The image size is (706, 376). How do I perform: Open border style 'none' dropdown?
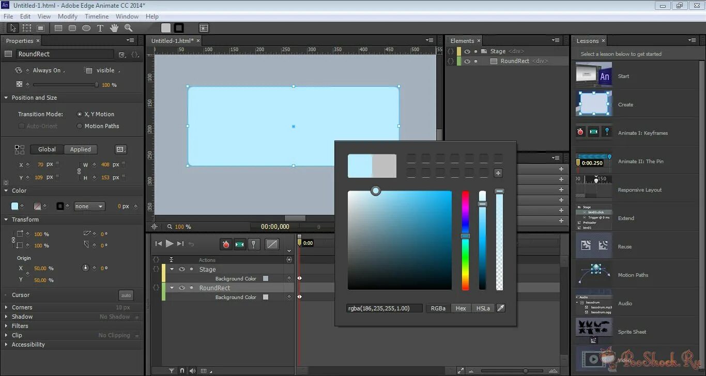[89, 206]
